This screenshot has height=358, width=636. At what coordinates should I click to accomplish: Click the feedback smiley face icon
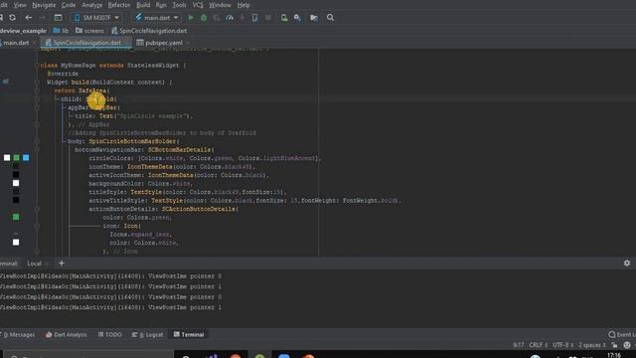pyautogui.click(x=627, y=345)
